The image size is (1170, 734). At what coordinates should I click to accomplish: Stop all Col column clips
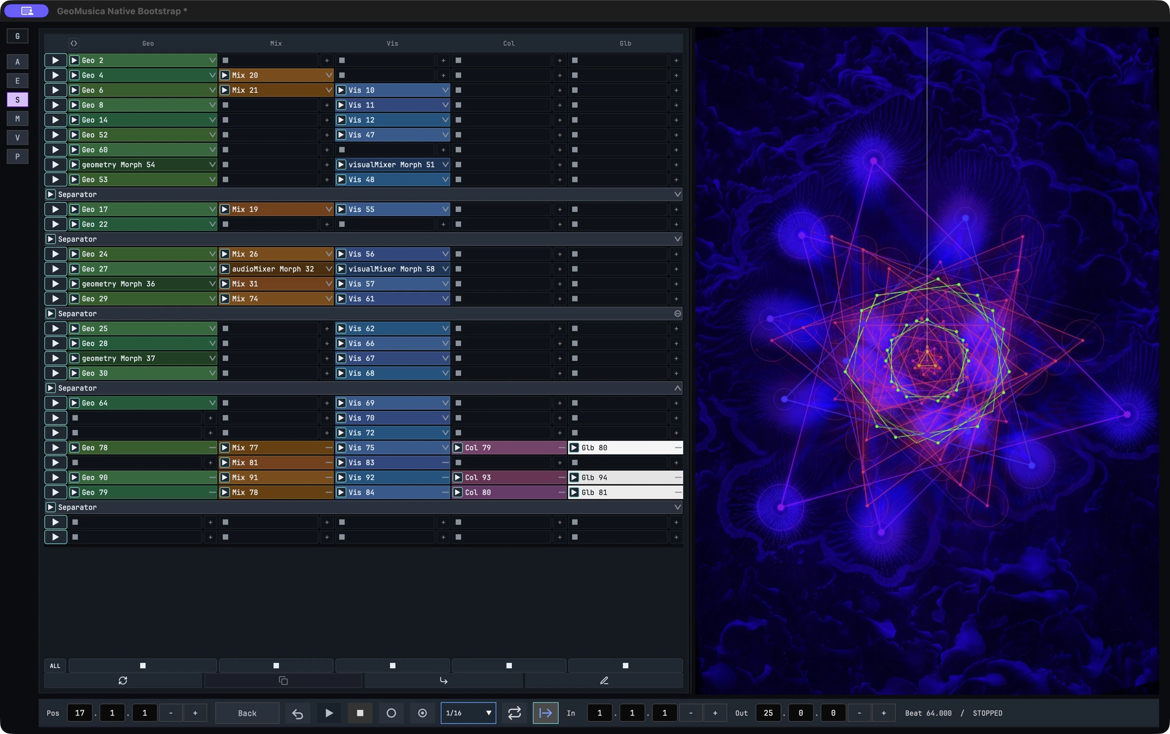(x=509, y=666)
